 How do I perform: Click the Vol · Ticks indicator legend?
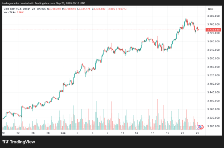coord(9,12)
